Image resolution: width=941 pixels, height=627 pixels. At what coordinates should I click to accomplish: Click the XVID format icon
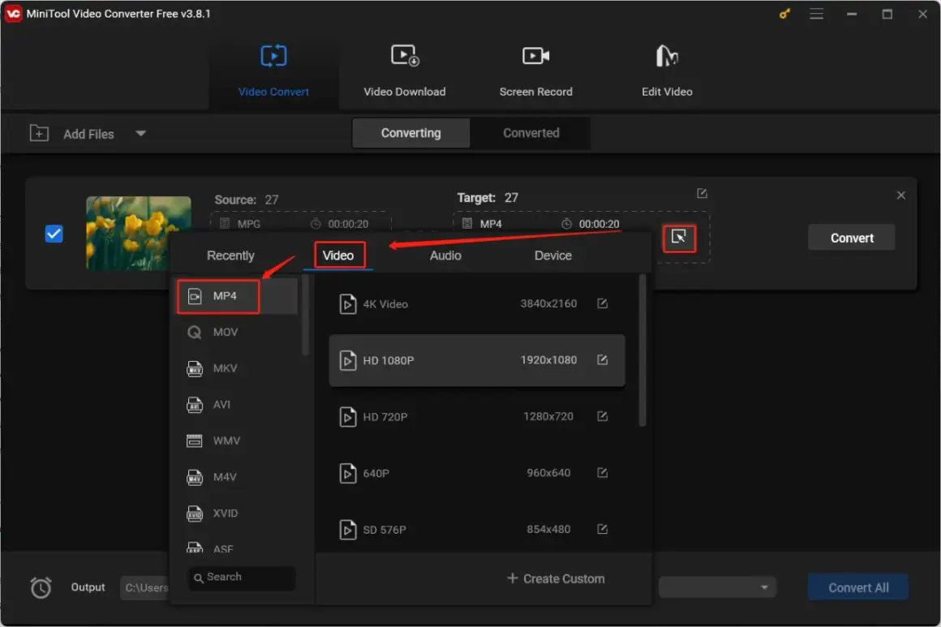coord(195,513)
